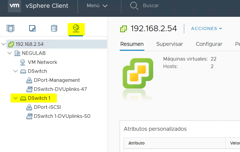This screenshot has width=240, height=152.
Task: Click the DPort-Management port group icon
Action: [29, 80]
